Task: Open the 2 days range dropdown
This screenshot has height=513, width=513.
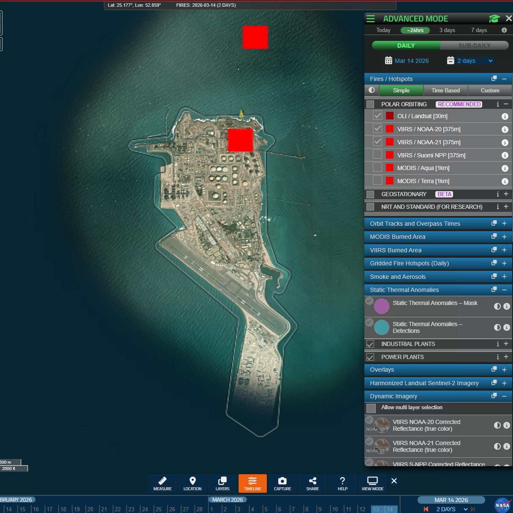Action: click(x=475, y=61)
